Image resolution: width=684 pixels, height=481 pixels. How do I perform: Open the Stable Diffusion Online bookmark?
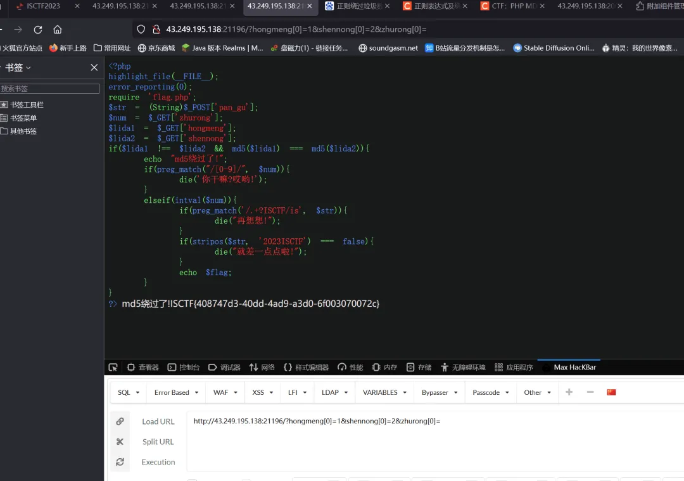click(554, 48)
